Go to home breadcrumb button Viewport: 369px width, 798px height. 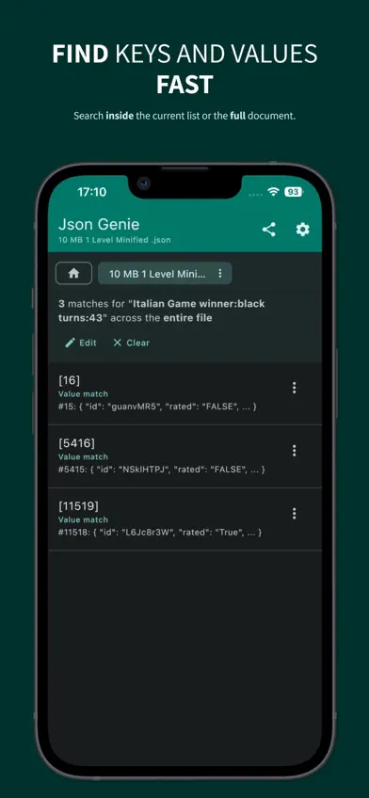pyautogui.click(x=73, y=273)
